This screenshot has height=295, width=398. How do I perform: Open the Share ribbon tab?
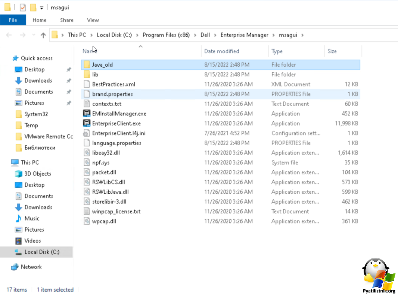click(67, 20)
